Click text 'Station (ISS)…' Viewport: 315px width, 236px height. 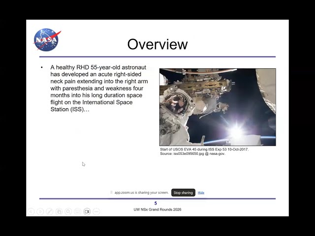coord(70,109)
